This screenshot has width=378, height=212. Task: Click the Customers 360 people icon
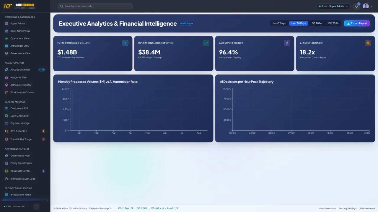[x=6, y=108]
